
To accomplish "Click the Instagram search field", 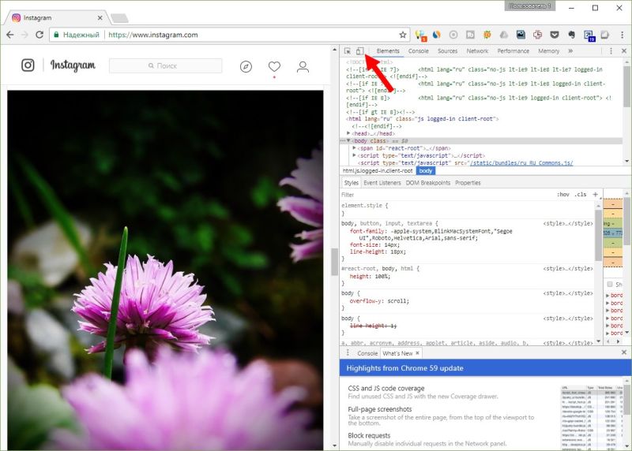I will pos(166,65).
